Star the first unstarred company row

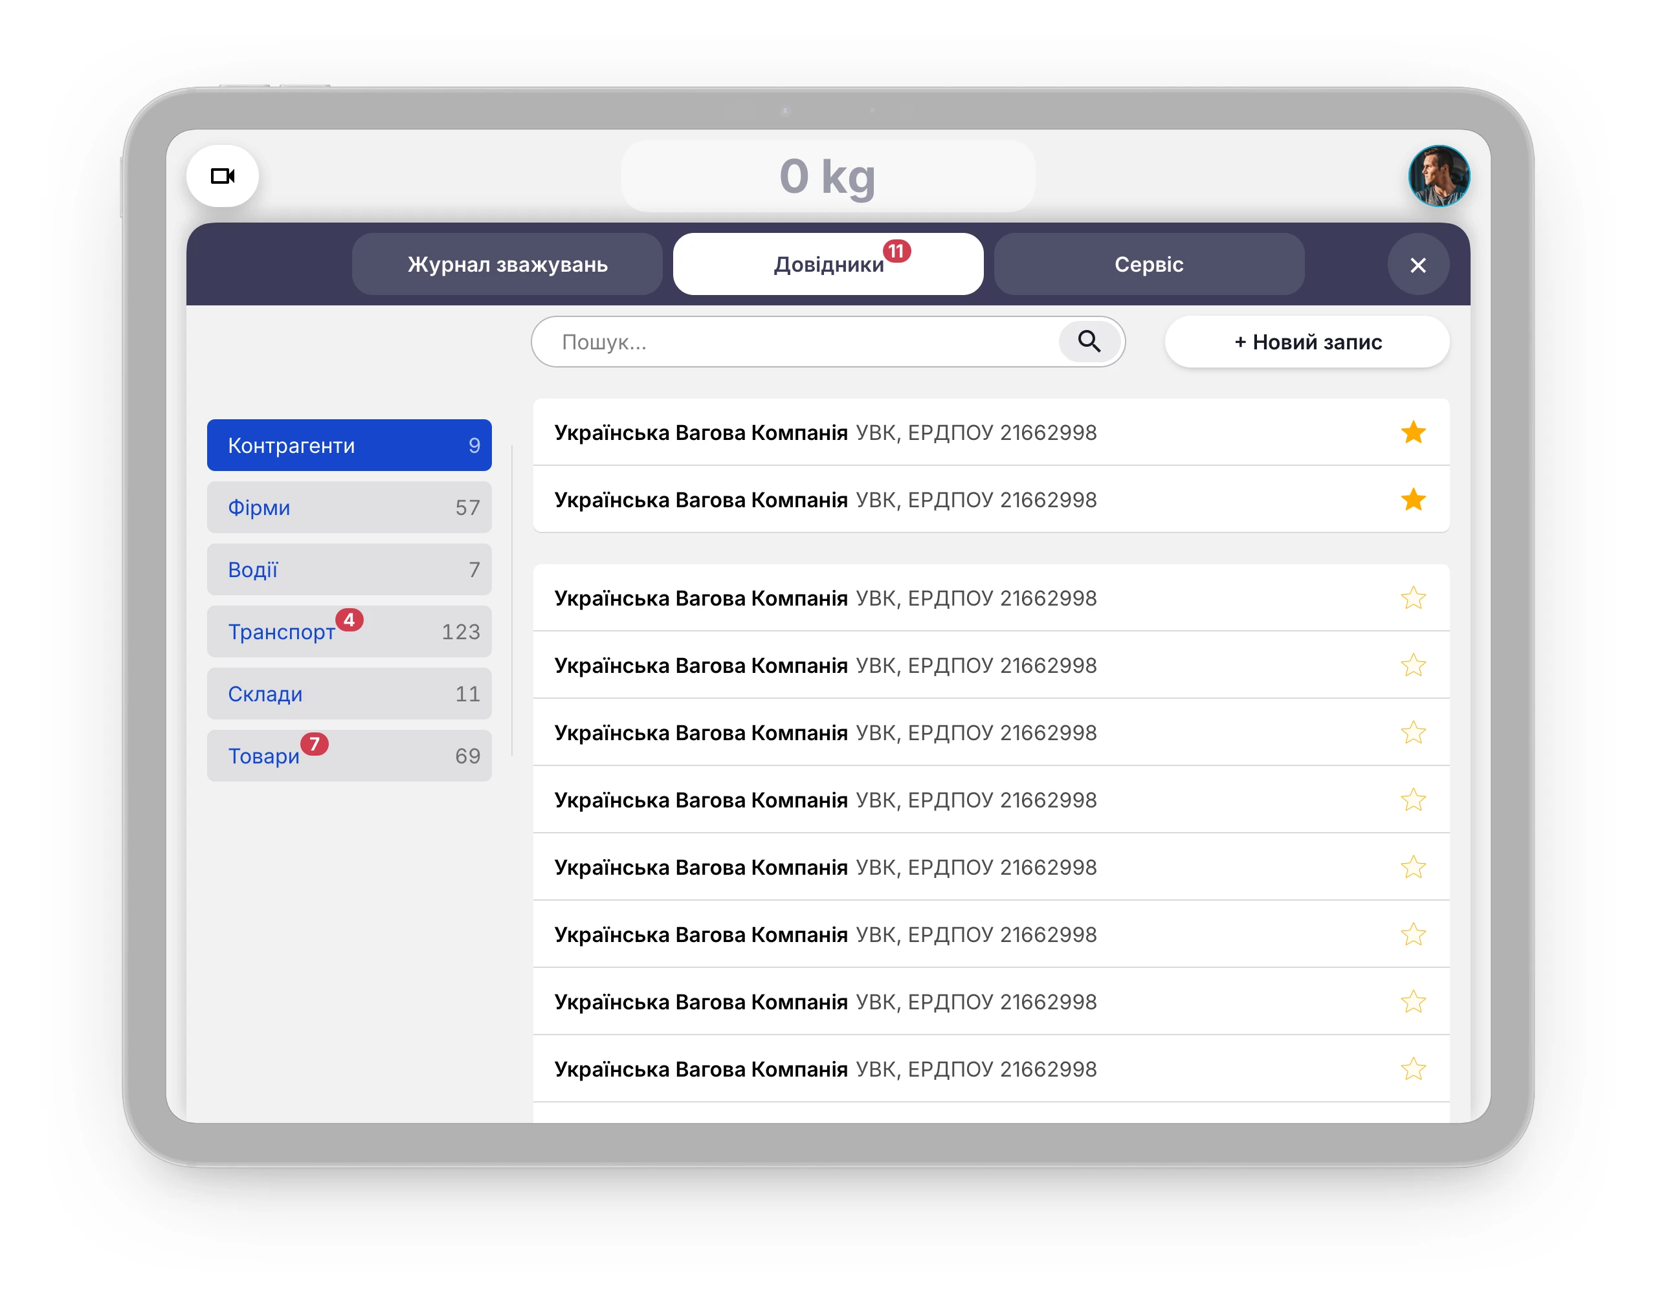1412,598
